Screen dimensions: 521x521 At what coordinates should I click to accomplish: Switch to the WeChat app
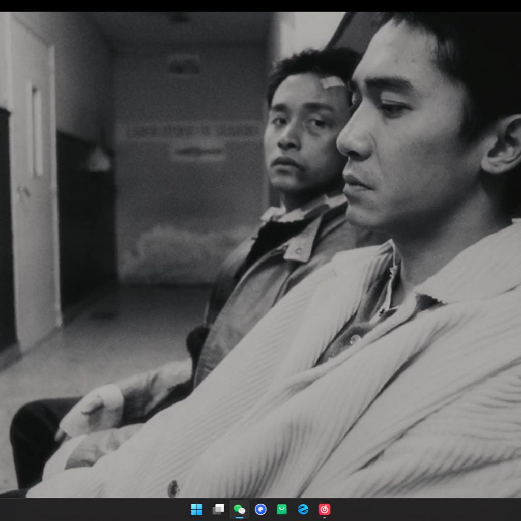pyautogui.click(x=239, y=509)
